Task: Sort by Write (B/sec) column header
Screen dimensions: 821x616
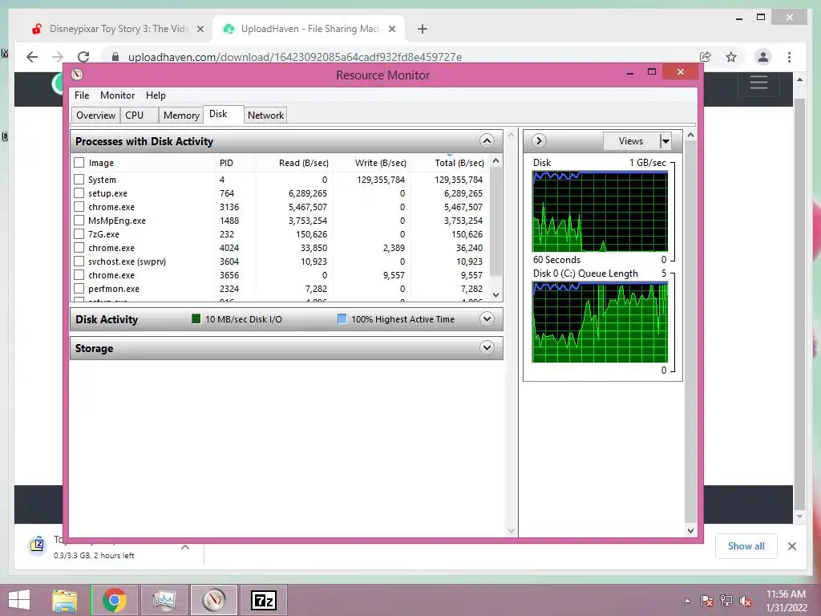Action: 372,163
